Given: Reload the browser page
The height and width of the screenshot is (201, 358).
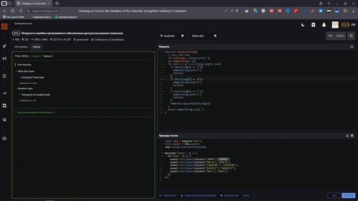Looking at the screenshot, I should [x=21, y=11].
